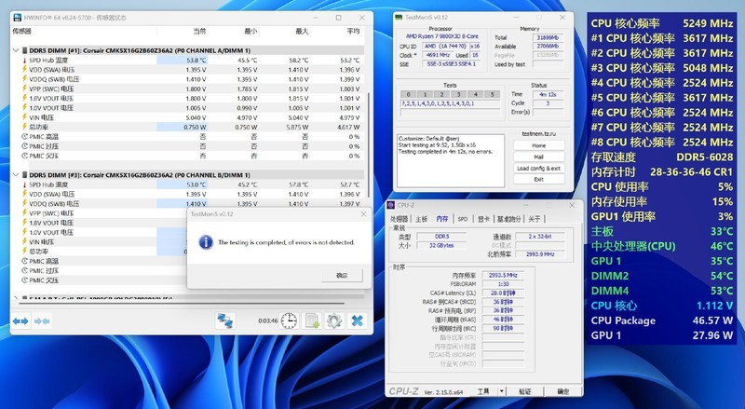Confirm the TestMem5 completion dialog with 确定
The width and height of the screenshot is (745, 409).
pos(342,275)
